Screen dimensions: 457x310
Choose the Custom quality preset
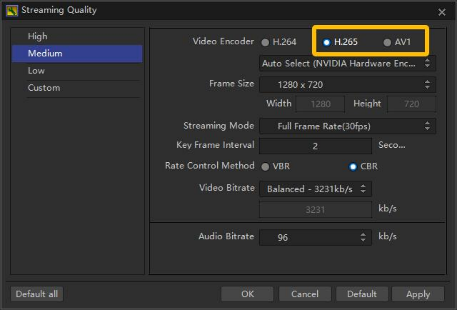(44, 88)
